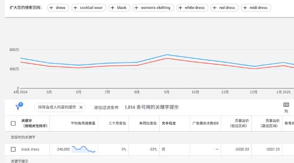Add 'women's clothing' suggestion chip

point(153,8)
